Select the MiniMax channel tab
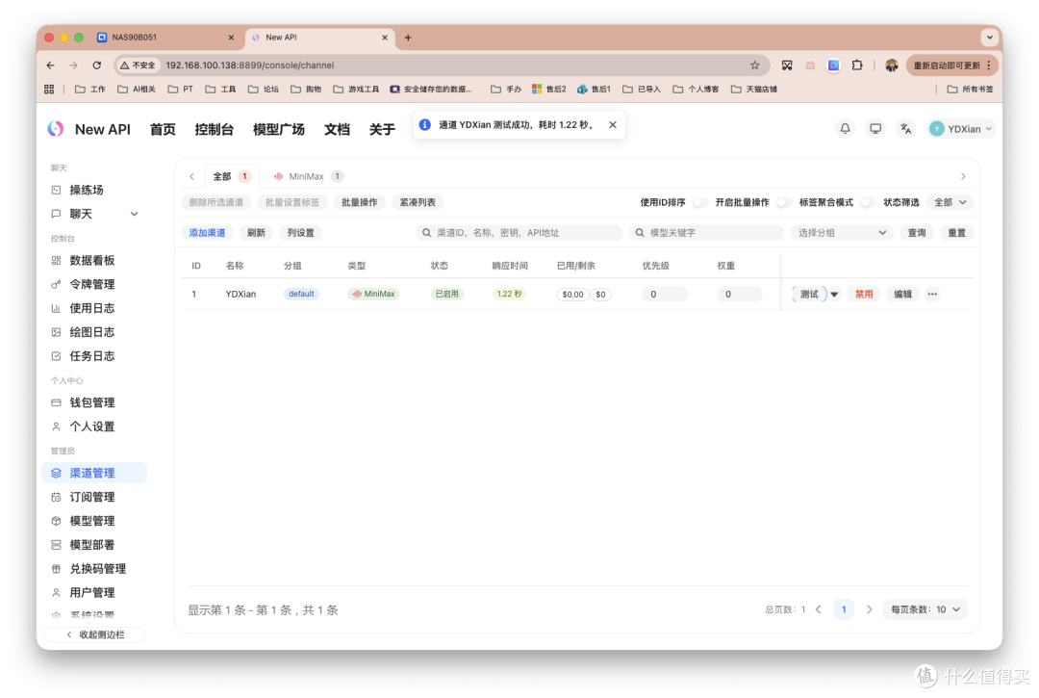The height and width of the screenshot is (698, 1039). coord(308,176)
